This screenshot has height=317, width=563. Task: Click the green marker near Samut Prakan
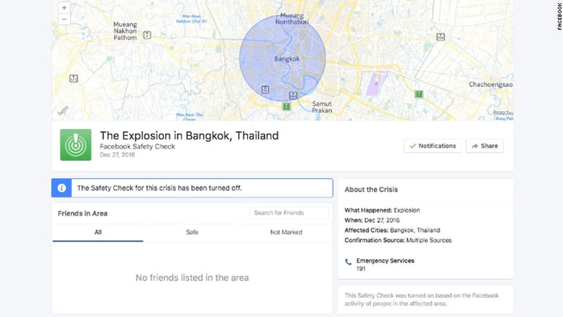pyautogui.click(x=286, y=106)
